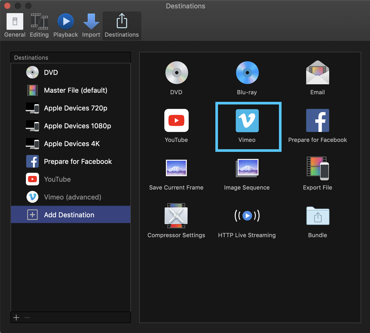Select the Image Sequence destination icon
370x333 pixels.
(247, 168)
